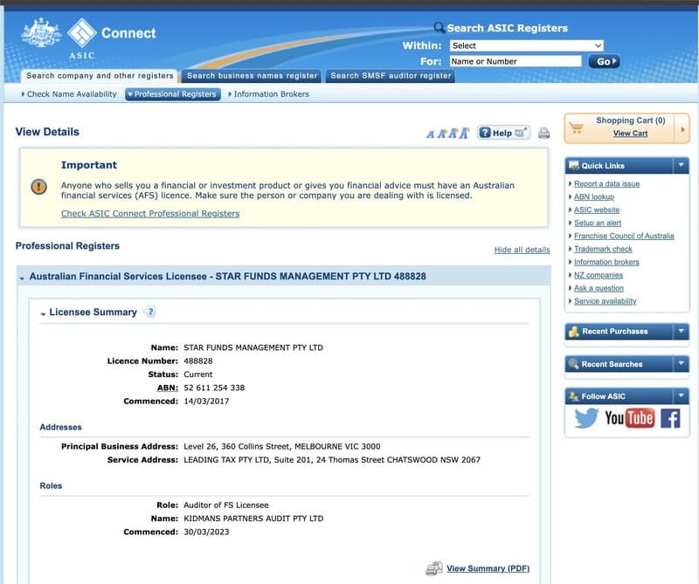Screen dimensions: 699x584
Task: Click the shopping cart icon
Action: (x=576, y=127)
